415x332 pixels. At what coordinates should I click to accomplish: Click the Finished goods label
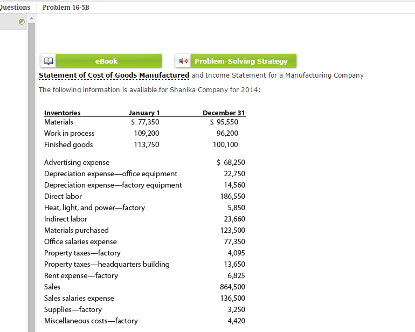click(x=68, y=144)
